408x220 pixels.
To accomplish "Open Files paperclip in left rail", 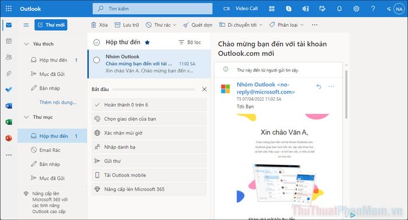I will (9, 73).
